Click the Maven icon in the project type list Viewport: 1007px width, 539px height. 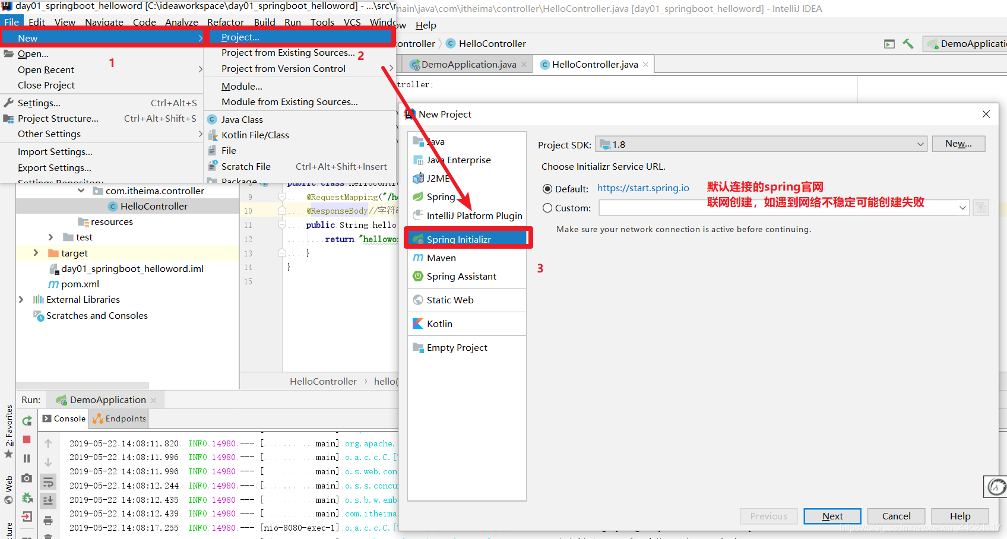pyautogui.click(x=418, y=258)
